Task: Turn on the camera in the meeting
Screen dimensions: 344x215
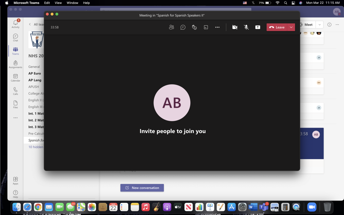Action: [235, 27]
